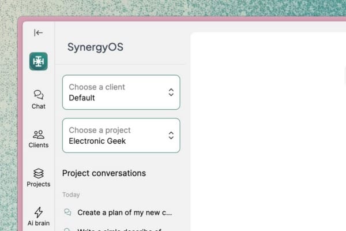Go to the Clients section label
This screenshot has width=346, height=231.
click(x=39, y=145)
